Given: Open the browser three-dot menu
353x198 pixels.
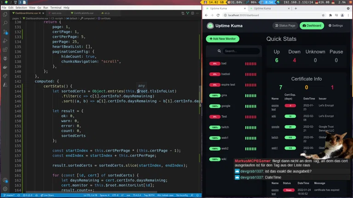Looking at the screenshot, I should [x=348, y=15].
